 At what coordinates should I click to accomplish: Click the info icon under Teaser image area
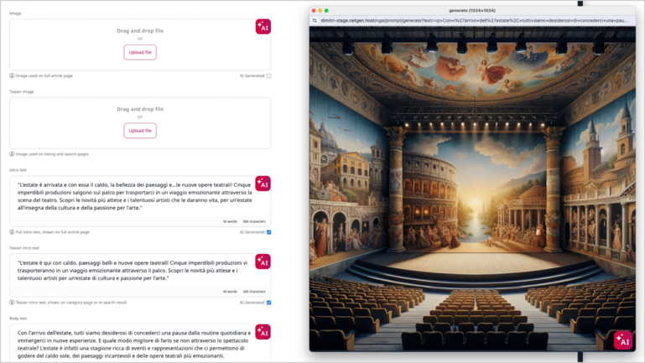[12, 154]
